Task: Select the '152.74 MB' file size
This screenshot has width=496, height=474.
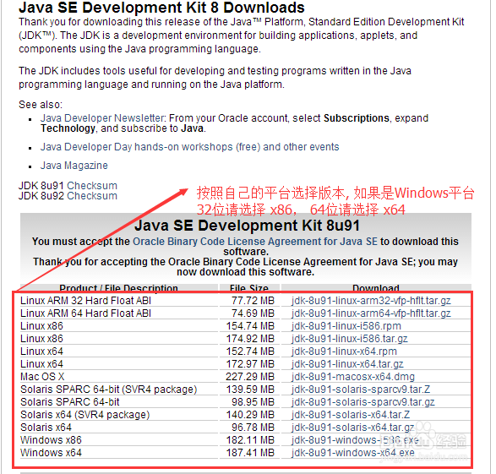Action: [x=250, y=351]
